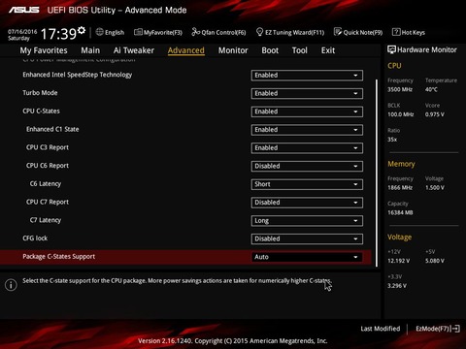Open the Boot tab
Image resolution: width=466 pixels, height=349 pixels.
tap(270, 50)
